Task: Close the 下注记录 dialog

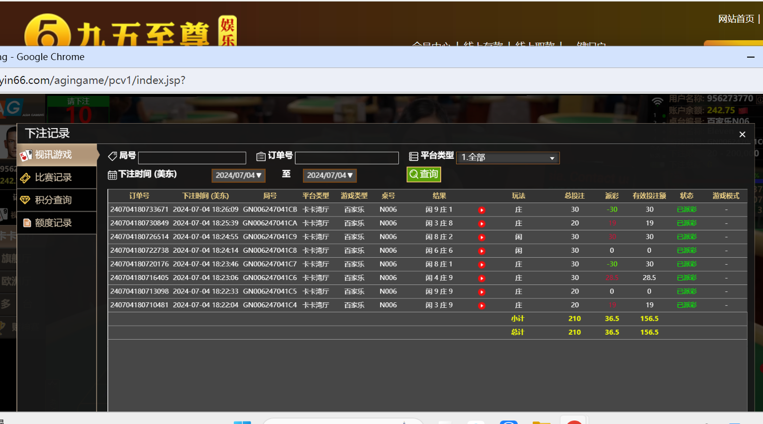Action: click(x=742, y=135)
